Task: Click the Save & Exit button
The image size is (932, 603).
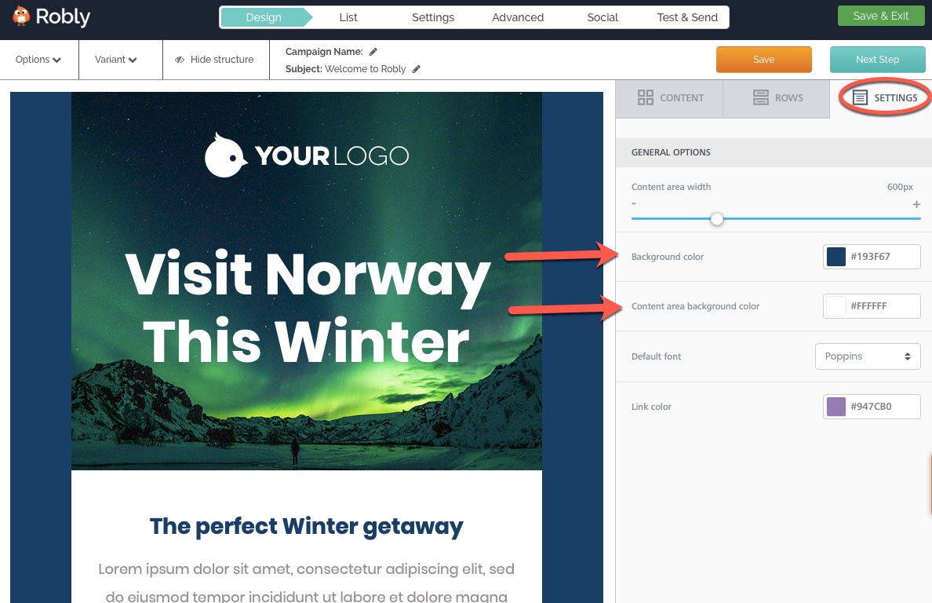Action: (x=881, y=16)
